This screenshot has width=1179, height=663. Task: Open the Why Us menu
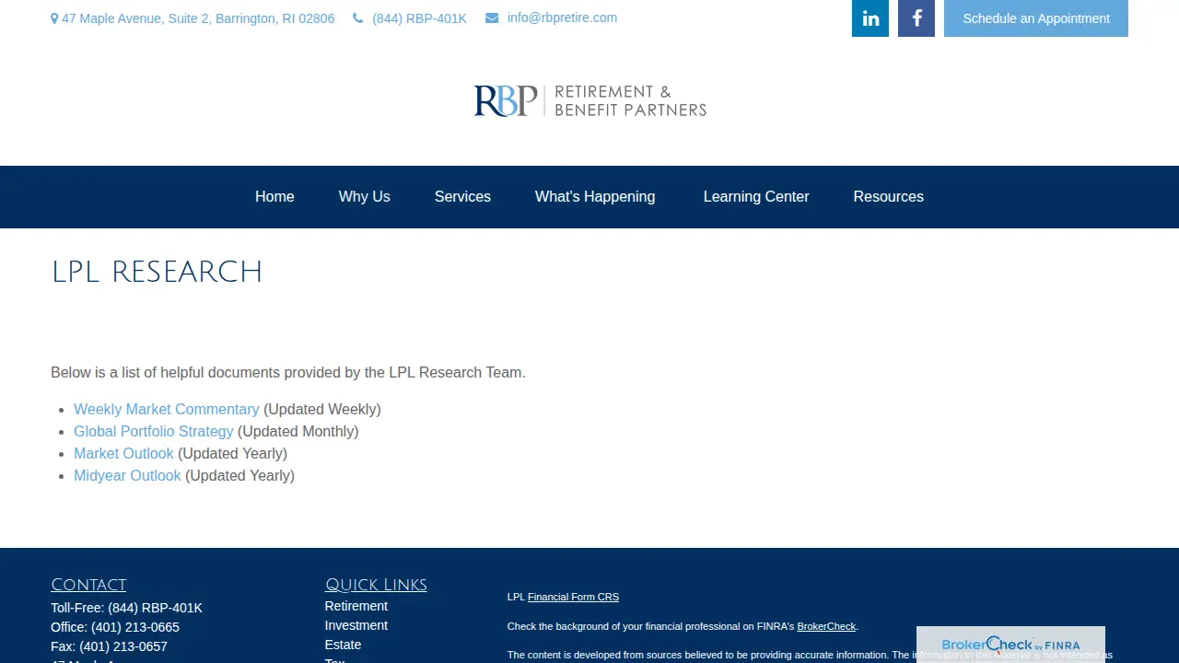365,196
